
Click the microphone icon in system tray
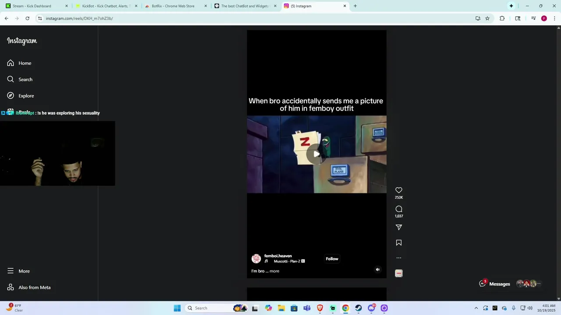[x=514, y=308]
